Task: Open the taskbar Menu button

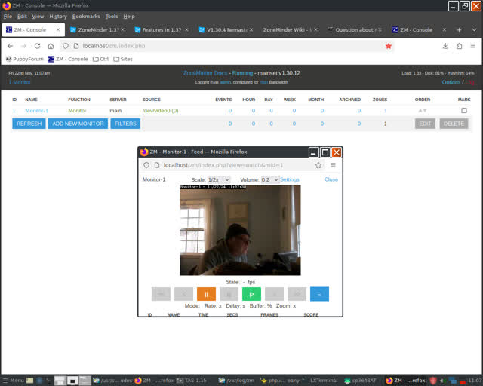Action: pos(14,381)
